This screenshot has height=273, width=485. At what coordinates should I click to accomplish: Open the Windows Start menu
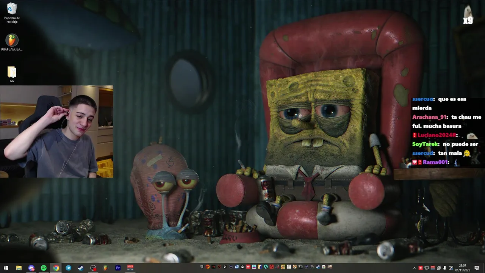pyautogui.click(x=6, y=268)
